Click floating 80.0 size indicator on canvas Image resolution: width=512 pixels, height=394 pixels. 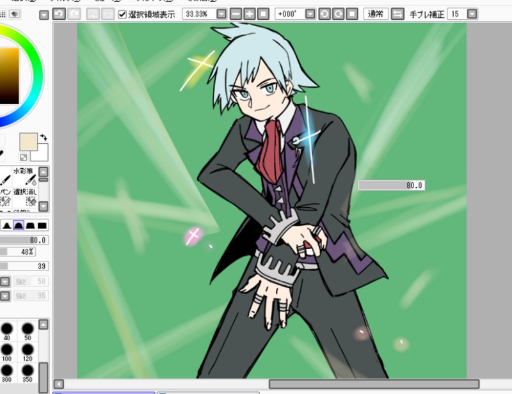(392, 185)
